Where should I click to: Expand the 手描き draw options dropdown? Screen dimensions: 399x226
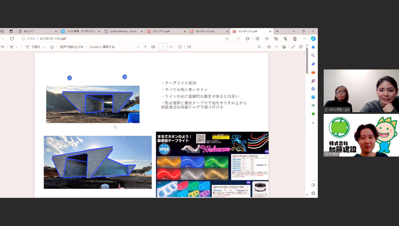[45, 47]
